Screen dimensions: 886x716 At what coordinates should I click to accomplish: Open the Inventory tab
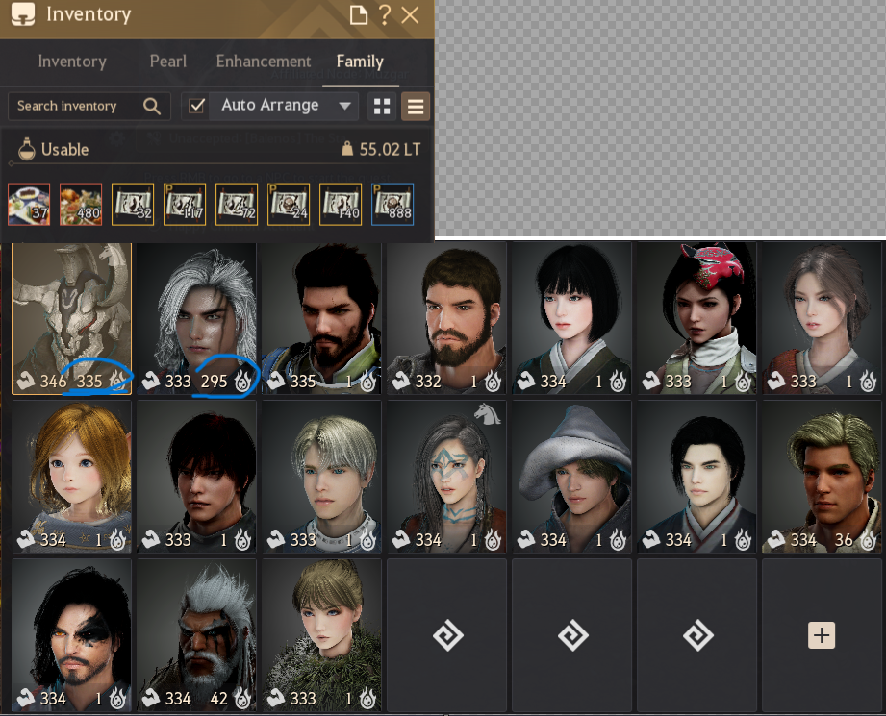pos(72,62)
